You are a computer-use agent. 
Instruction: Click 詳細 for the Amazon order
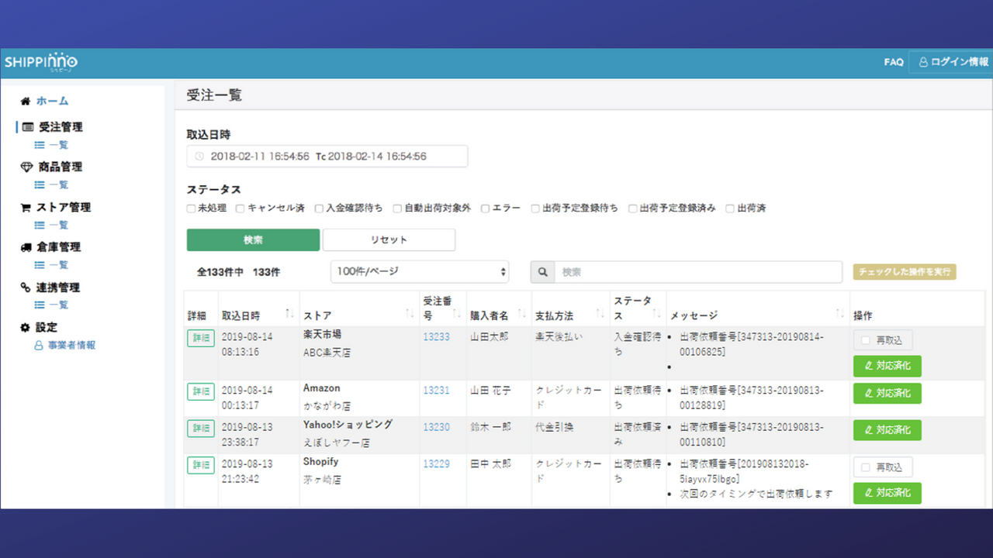tap(201, 391)
